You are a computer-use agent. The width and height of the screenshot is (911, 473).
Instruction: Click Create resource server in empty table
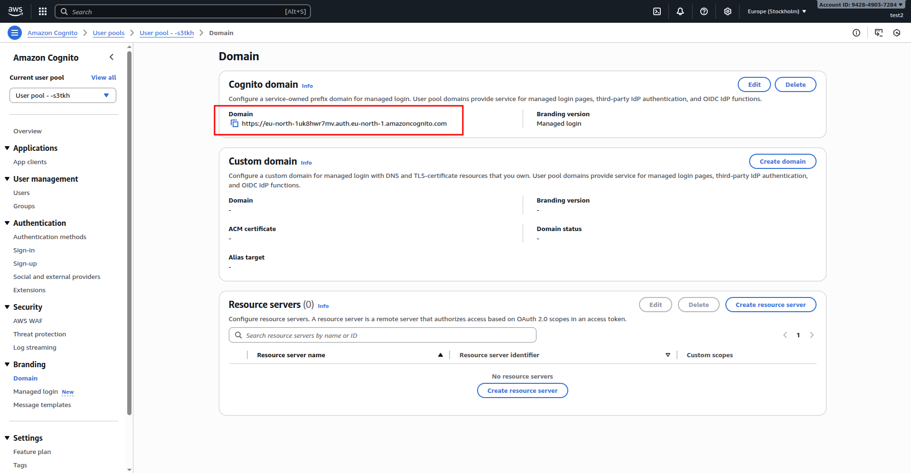(523, 390)
